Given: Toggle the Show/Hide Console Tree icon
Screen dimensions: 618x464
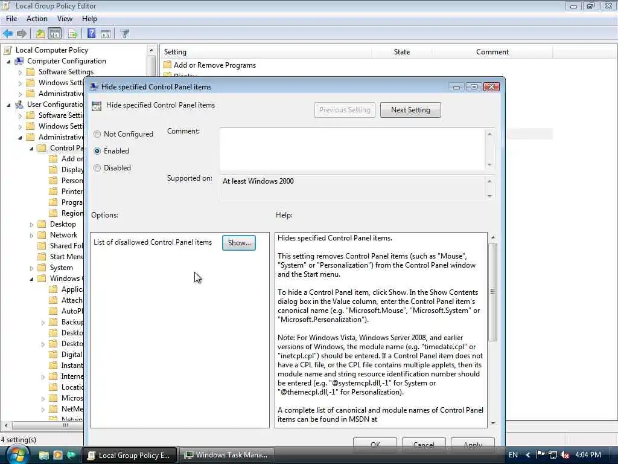Looking at the screenshot, I should (x=54, y=34).
